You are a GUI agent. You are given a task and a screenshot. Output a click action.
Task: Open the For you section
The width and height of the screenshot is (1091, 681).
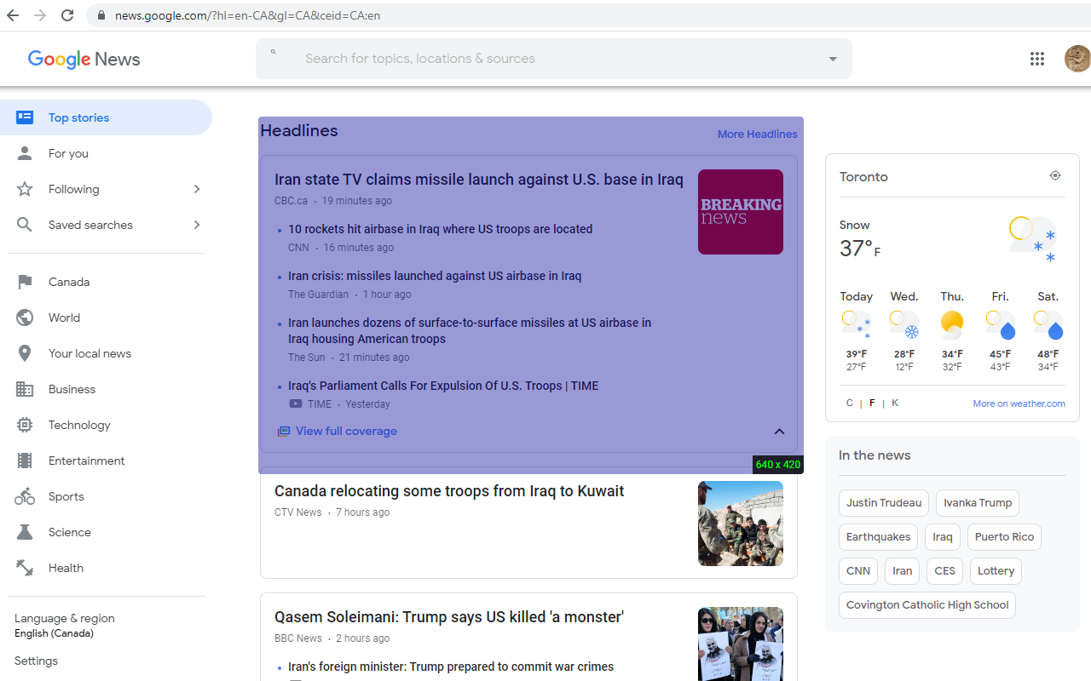coord(106,153)
